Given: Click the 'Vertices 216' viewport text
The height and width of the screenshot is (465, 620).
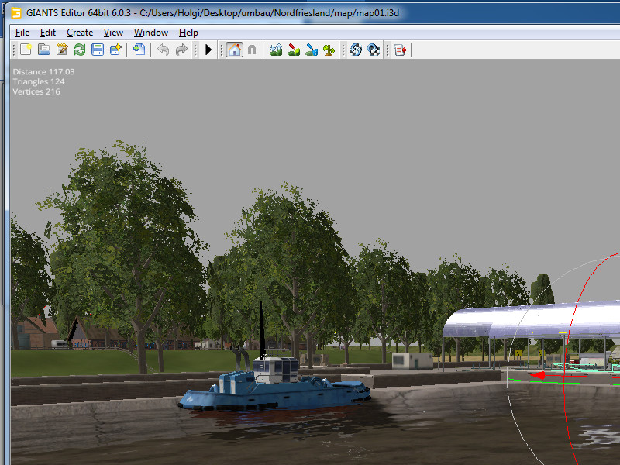Looking at the screenshot, I should [x=36, y=91].
